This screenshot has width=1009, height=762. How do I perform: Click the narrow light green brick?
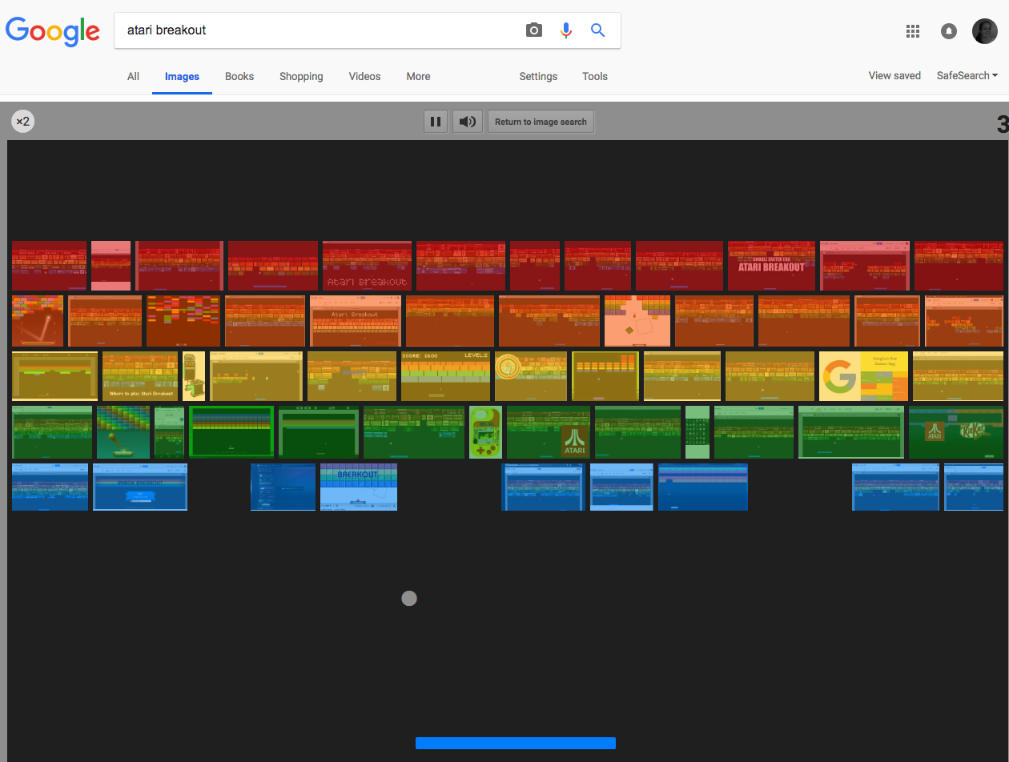coord(697,432)
